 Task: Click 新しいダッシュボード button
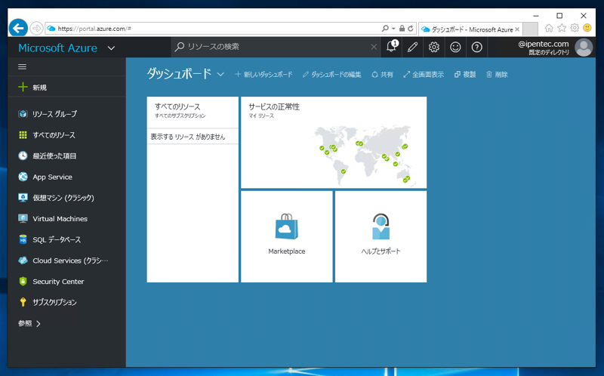(x=263, y=74)
